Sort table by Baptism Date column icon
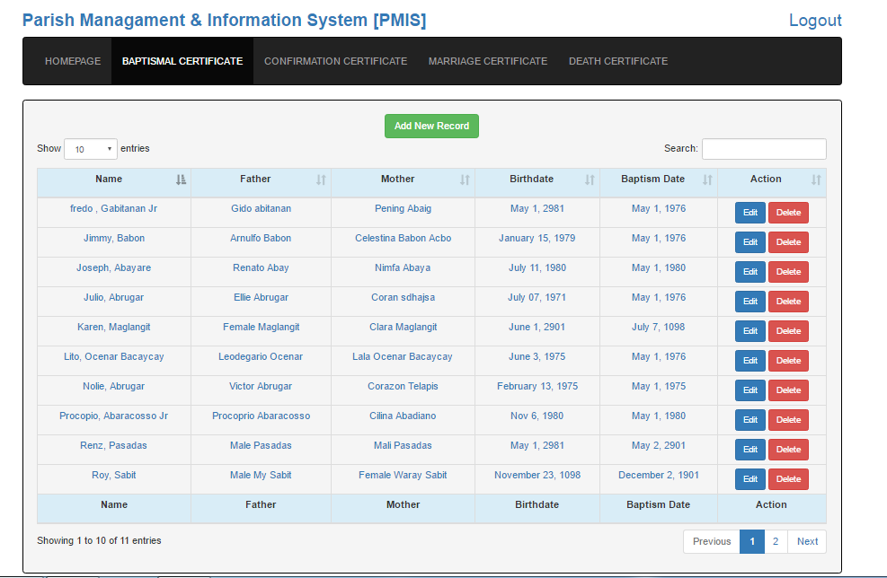 point(707,180)
